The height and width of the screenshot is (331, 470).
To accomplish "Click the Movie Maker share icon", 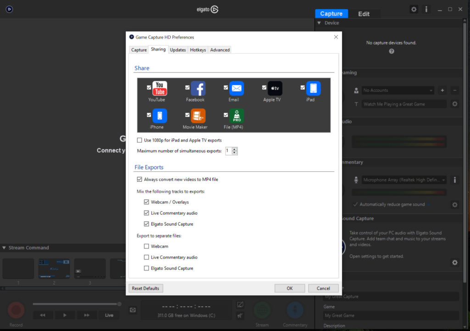I will click(198, 116).
